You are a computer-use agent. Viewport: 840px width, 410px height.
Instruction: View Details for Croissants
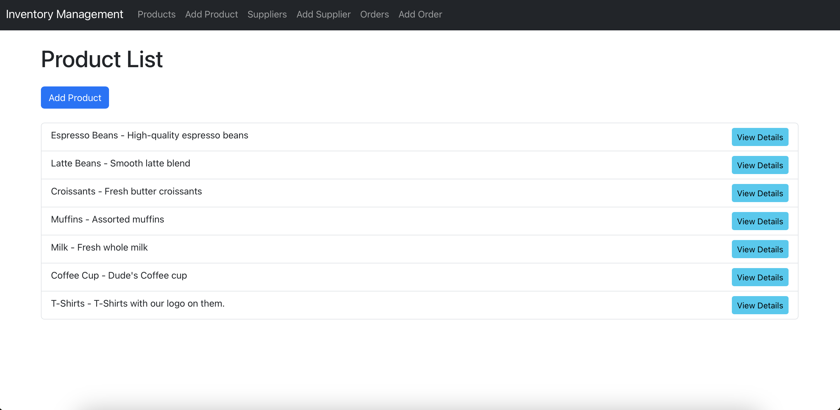click(759, 193)
